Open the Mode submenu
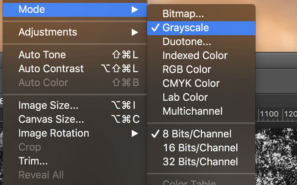297x185 pixels. pos(32,9)
